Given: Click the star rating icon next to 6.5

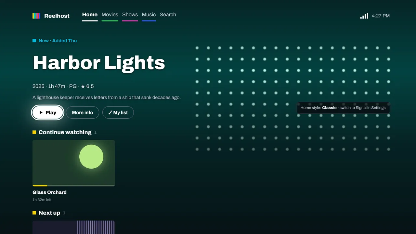Looking at the screenshot, I should (83, 86).
